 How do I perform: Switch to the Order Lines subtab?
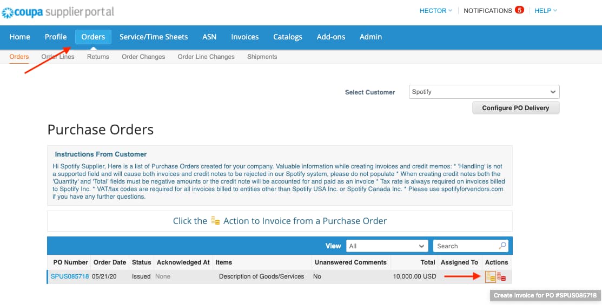[x=58, y=57]
